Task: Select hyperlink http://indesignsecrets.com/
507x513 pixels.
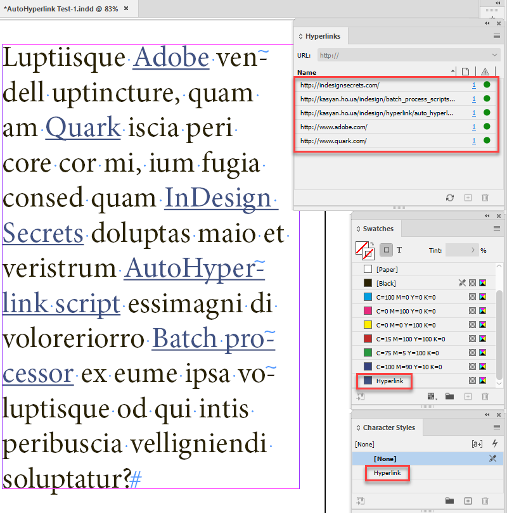Action: pos(396,85)
